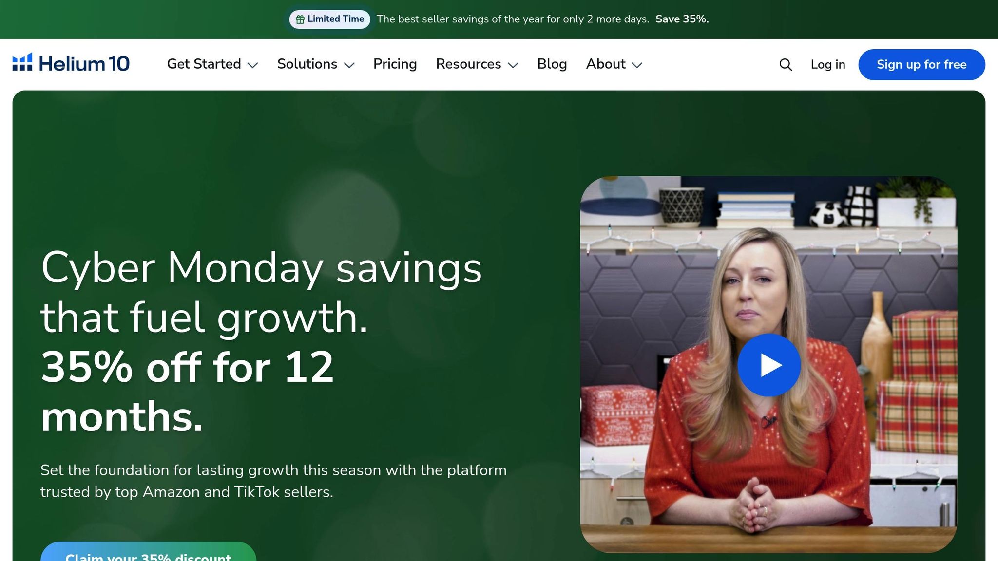Image resolution: width=998 pixels, height=561 pixels.
Task: Expand the Get Started chevron
Action: pyautogui.click(x=252, y=65)
